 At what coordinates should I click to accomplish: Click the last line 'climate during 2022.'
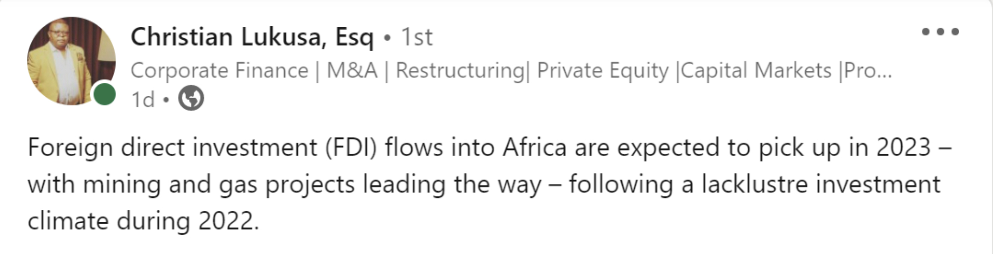click(143, 221)
